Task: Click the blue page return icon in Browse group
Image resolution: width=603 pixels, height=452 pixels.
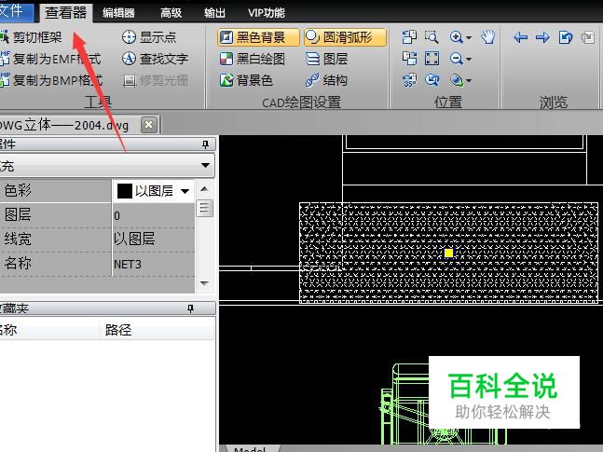Action: tap(566, 37)
